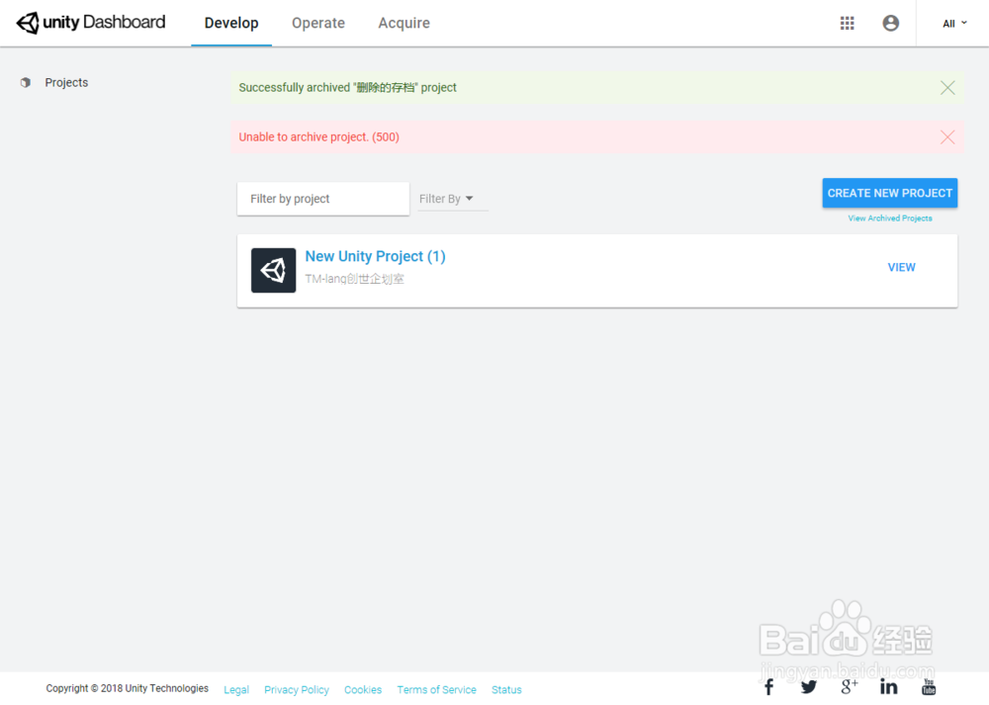Open the Terms of Service link
This screenshot has height=705, width=989.
436,690
